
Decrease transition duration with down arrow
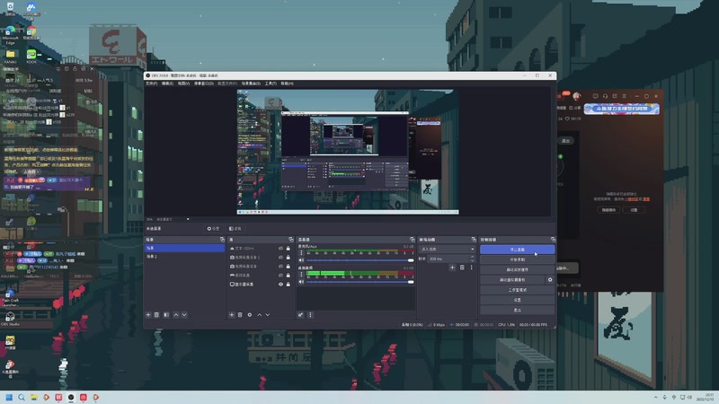tap(473, 260)
